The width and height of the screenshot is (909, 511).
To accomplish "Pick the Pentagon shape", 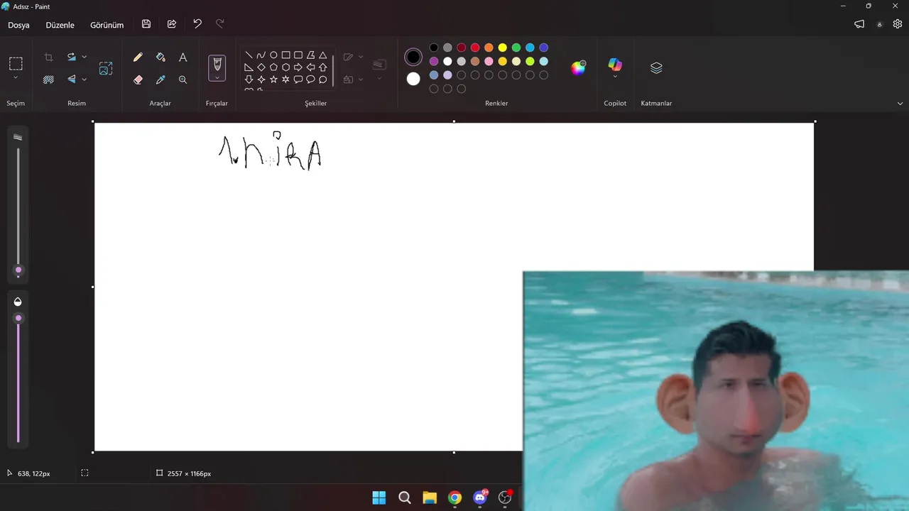I will tap(273, 67).
